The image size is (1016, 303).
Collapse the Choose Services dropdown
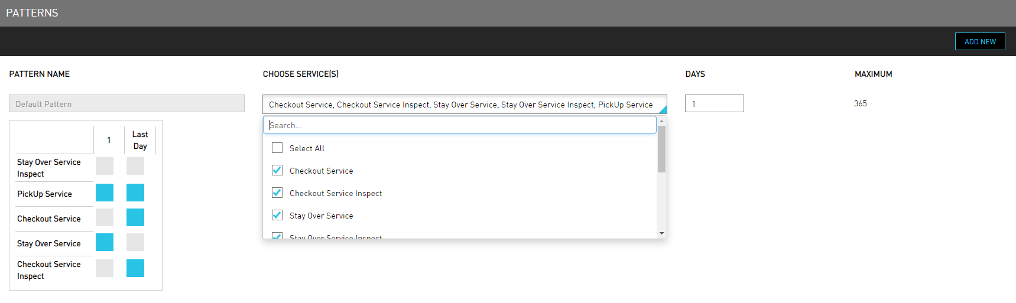pos(662,109)
